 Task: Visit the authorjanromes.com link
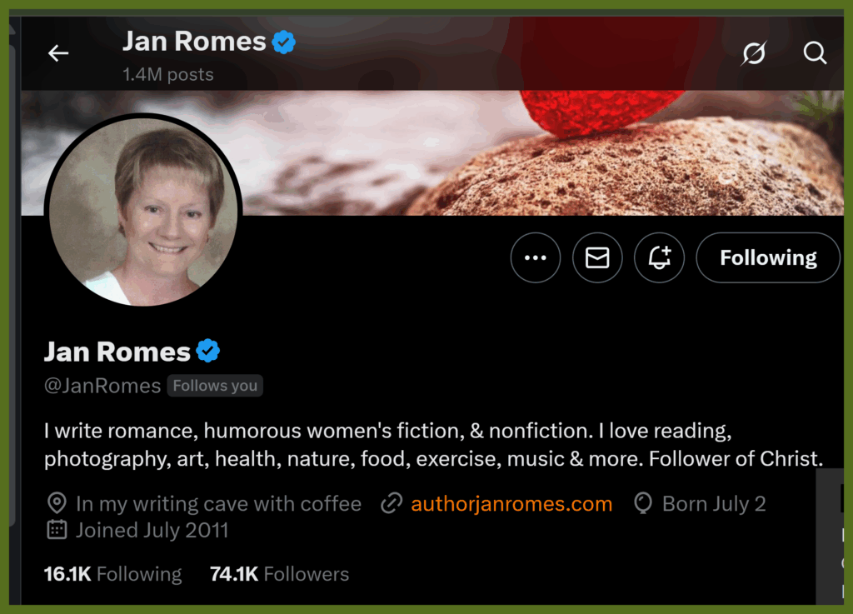click(511, 503)
